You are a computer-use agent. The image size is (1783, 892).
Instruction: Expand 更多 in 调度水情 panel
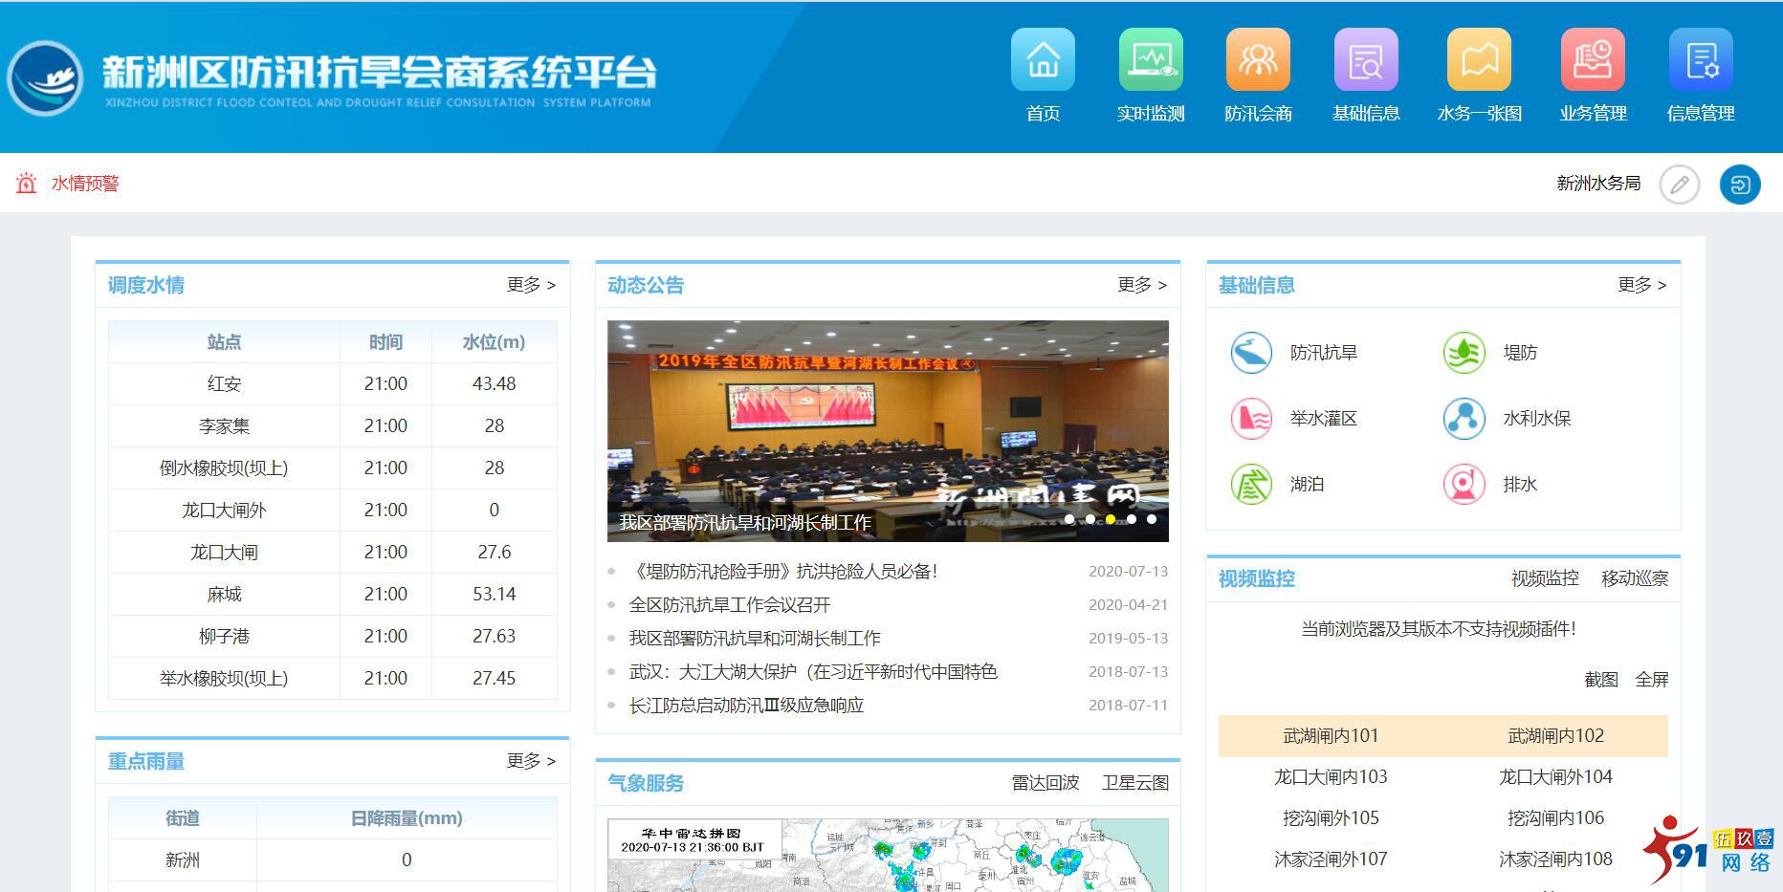pyautogui.click(x=531, y=285)
